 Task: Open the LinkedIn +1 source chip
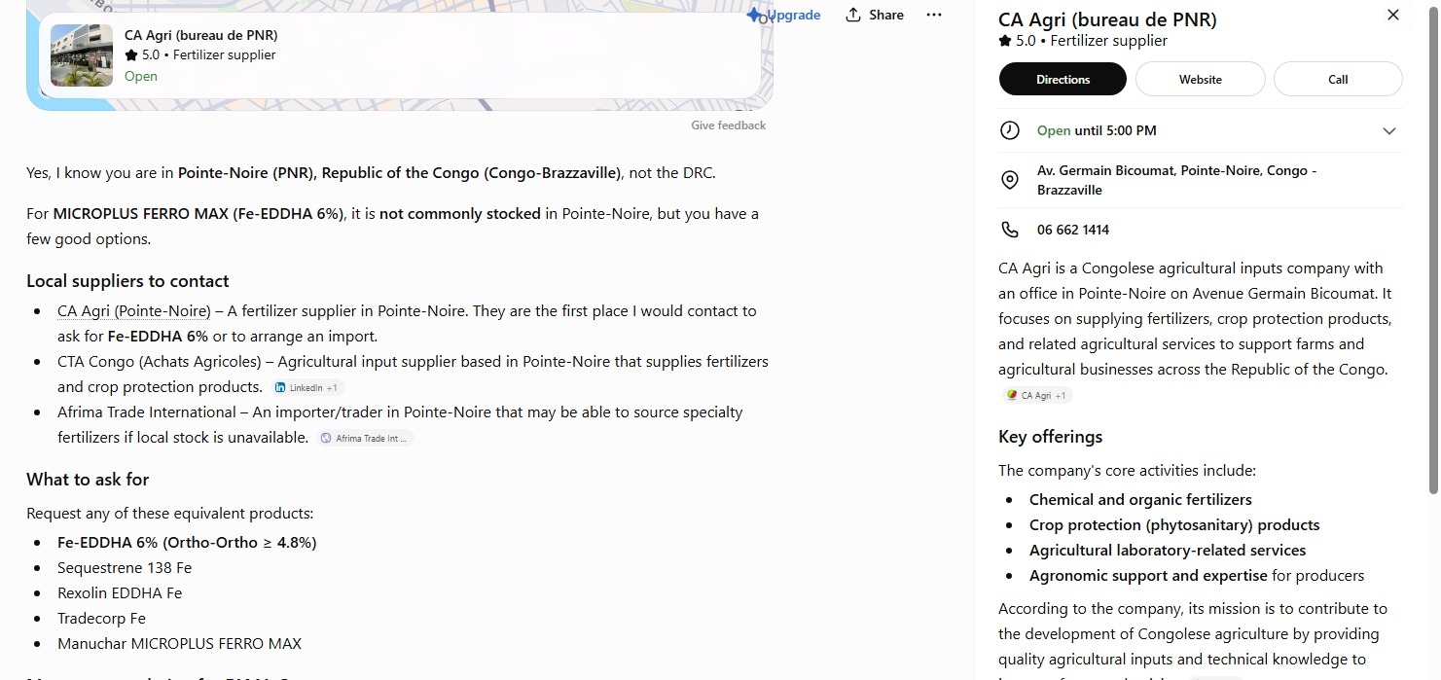point(306,387)
